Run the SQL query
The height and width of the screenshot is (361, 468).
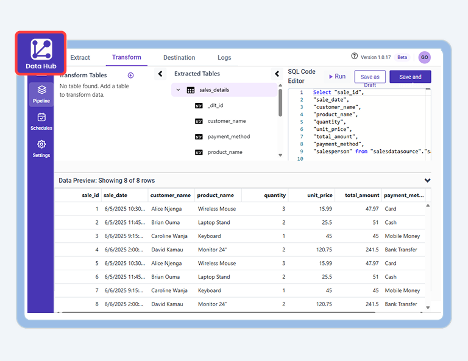click(337, 76)
